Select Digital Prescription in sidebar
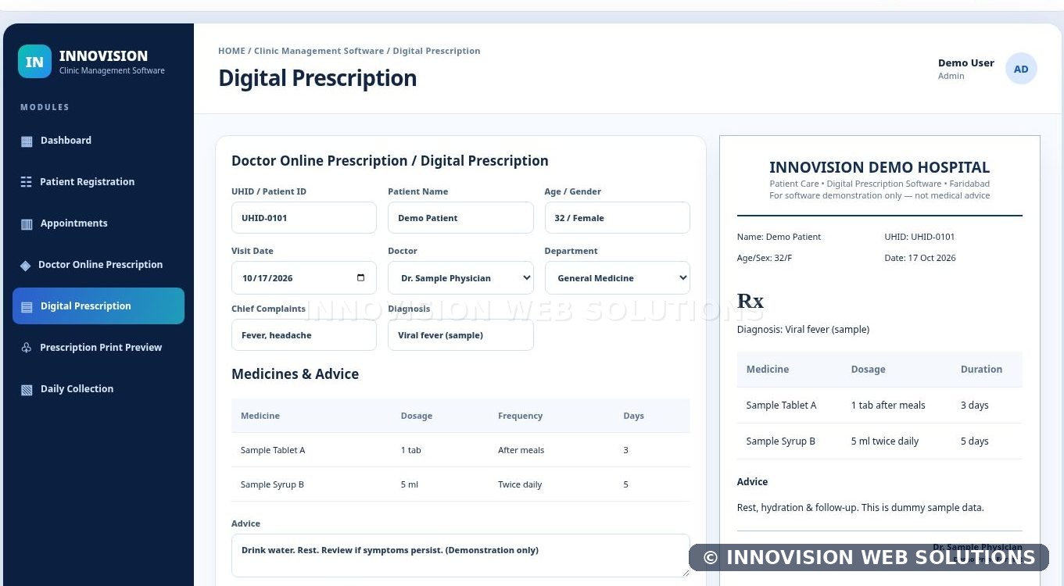Screen dimensions: 1064x586 point(99,306)
